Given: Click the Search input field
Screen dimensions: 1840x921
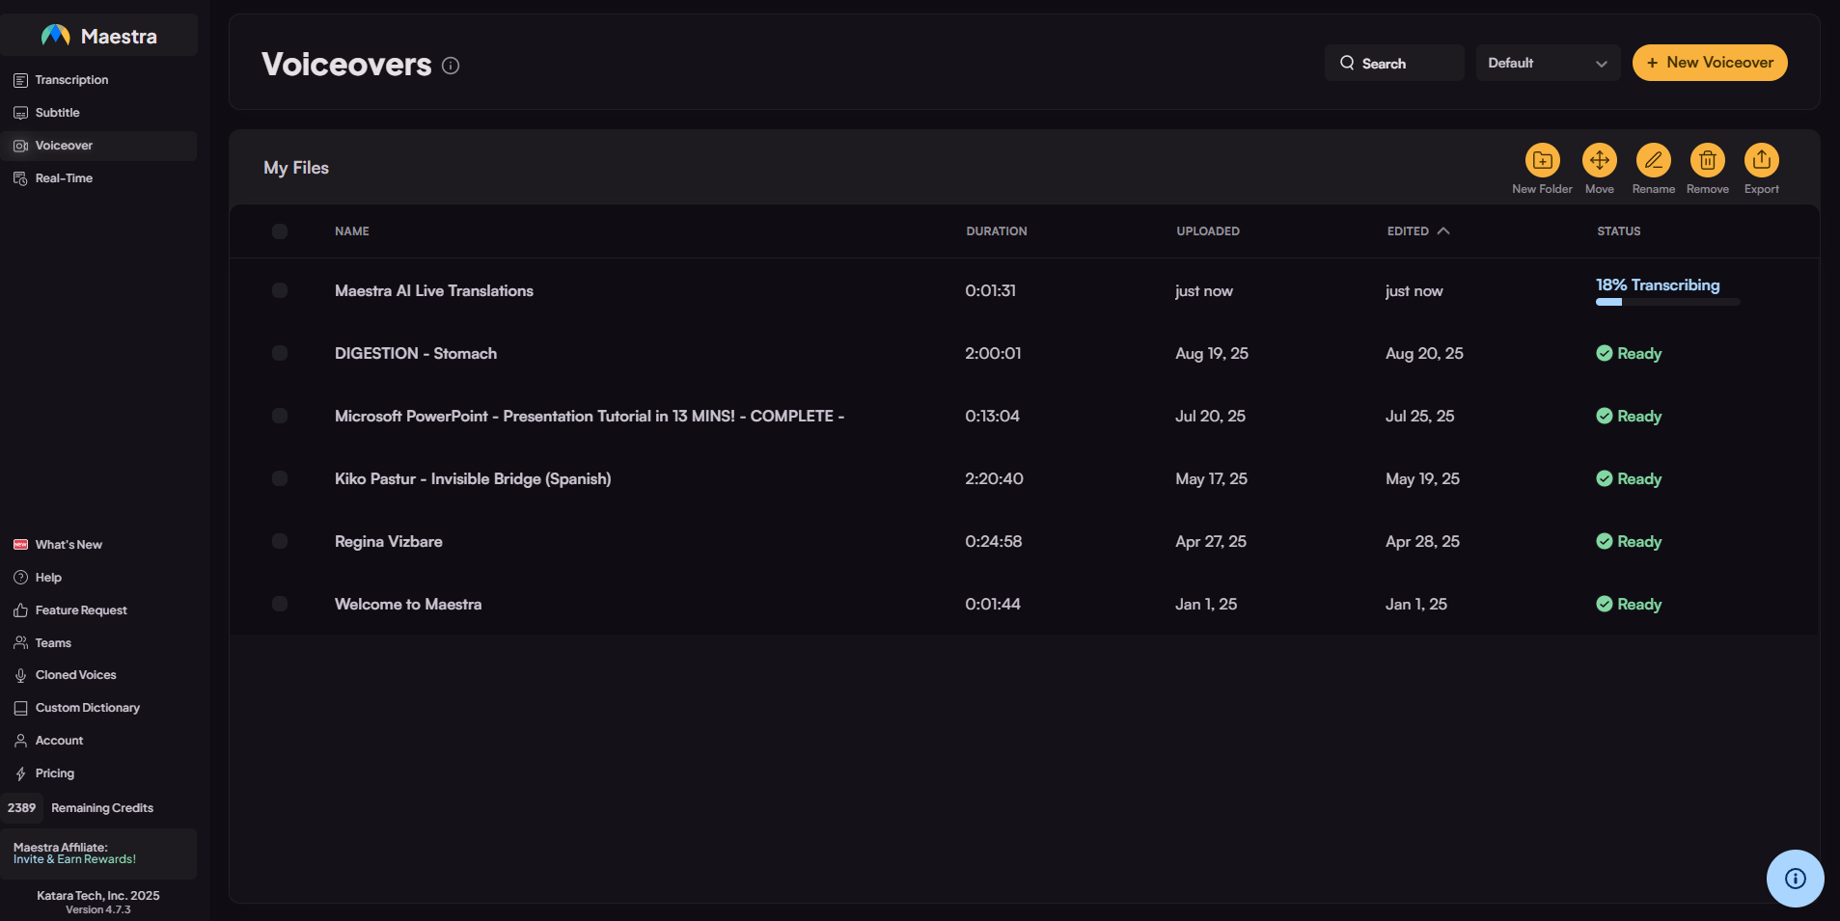Looking at the screenshot, I should click(x=1394, y=64).
